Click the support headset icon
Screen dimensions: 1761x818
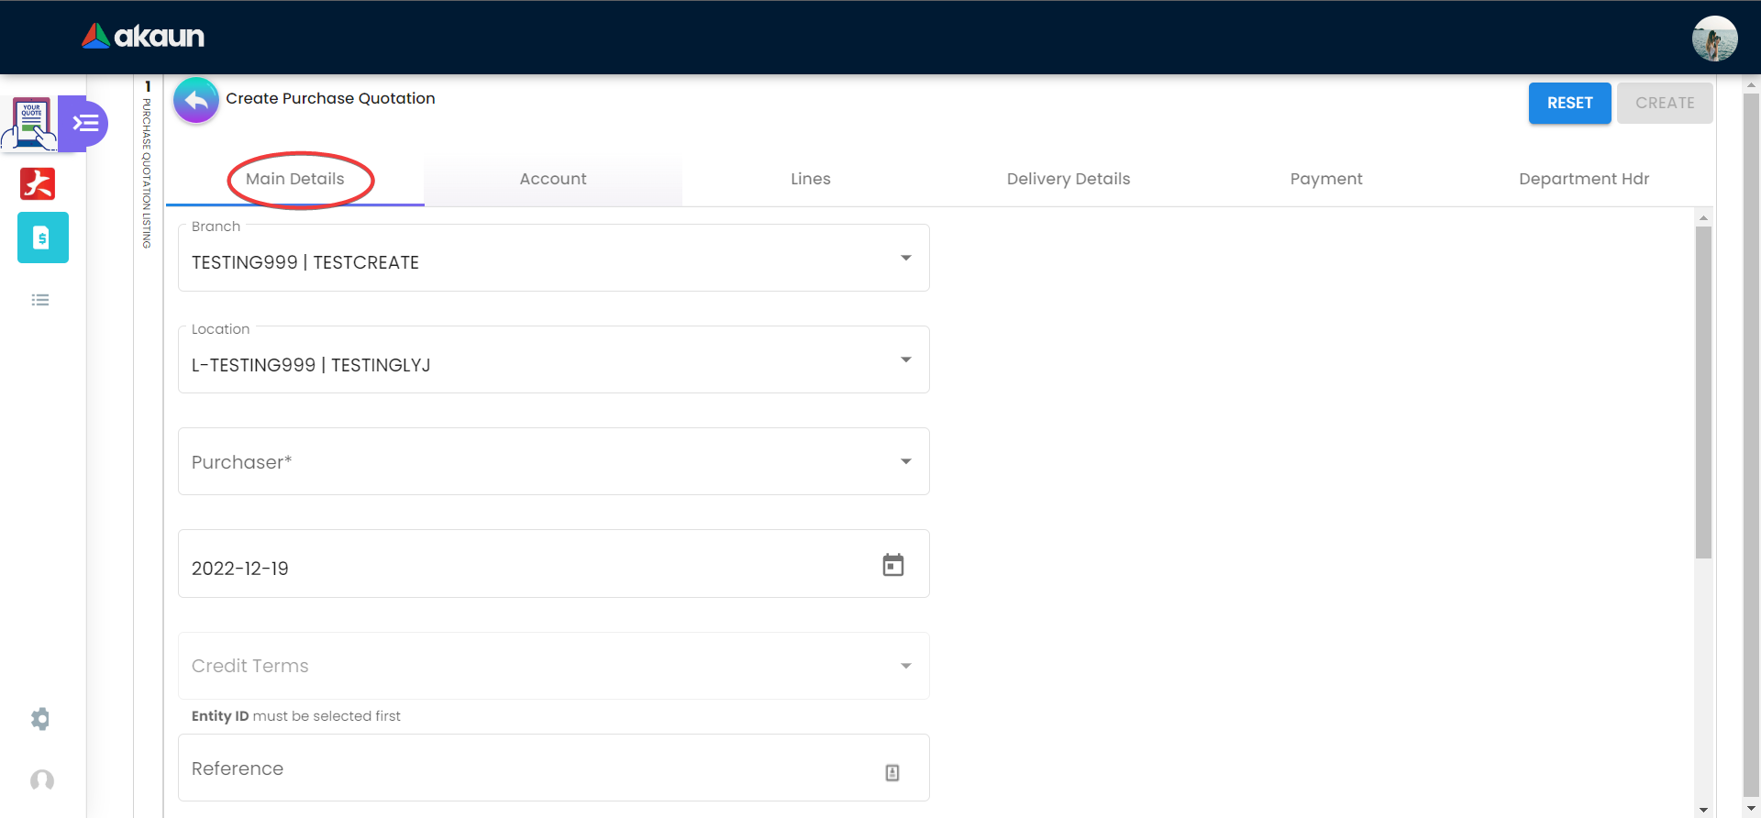[42, 780]
